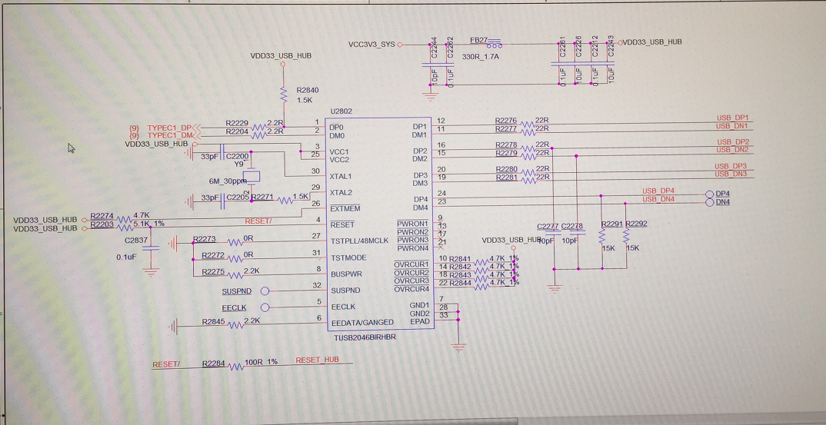This screenshot has width=826, height=425.
Task: Select the EECLK test point circle
Action: [265, 307]
